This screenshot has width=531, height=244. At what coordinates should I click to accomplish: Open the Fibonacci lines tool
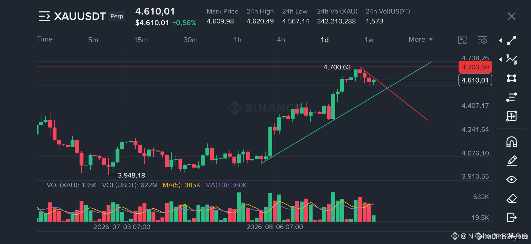coord(511,97)
